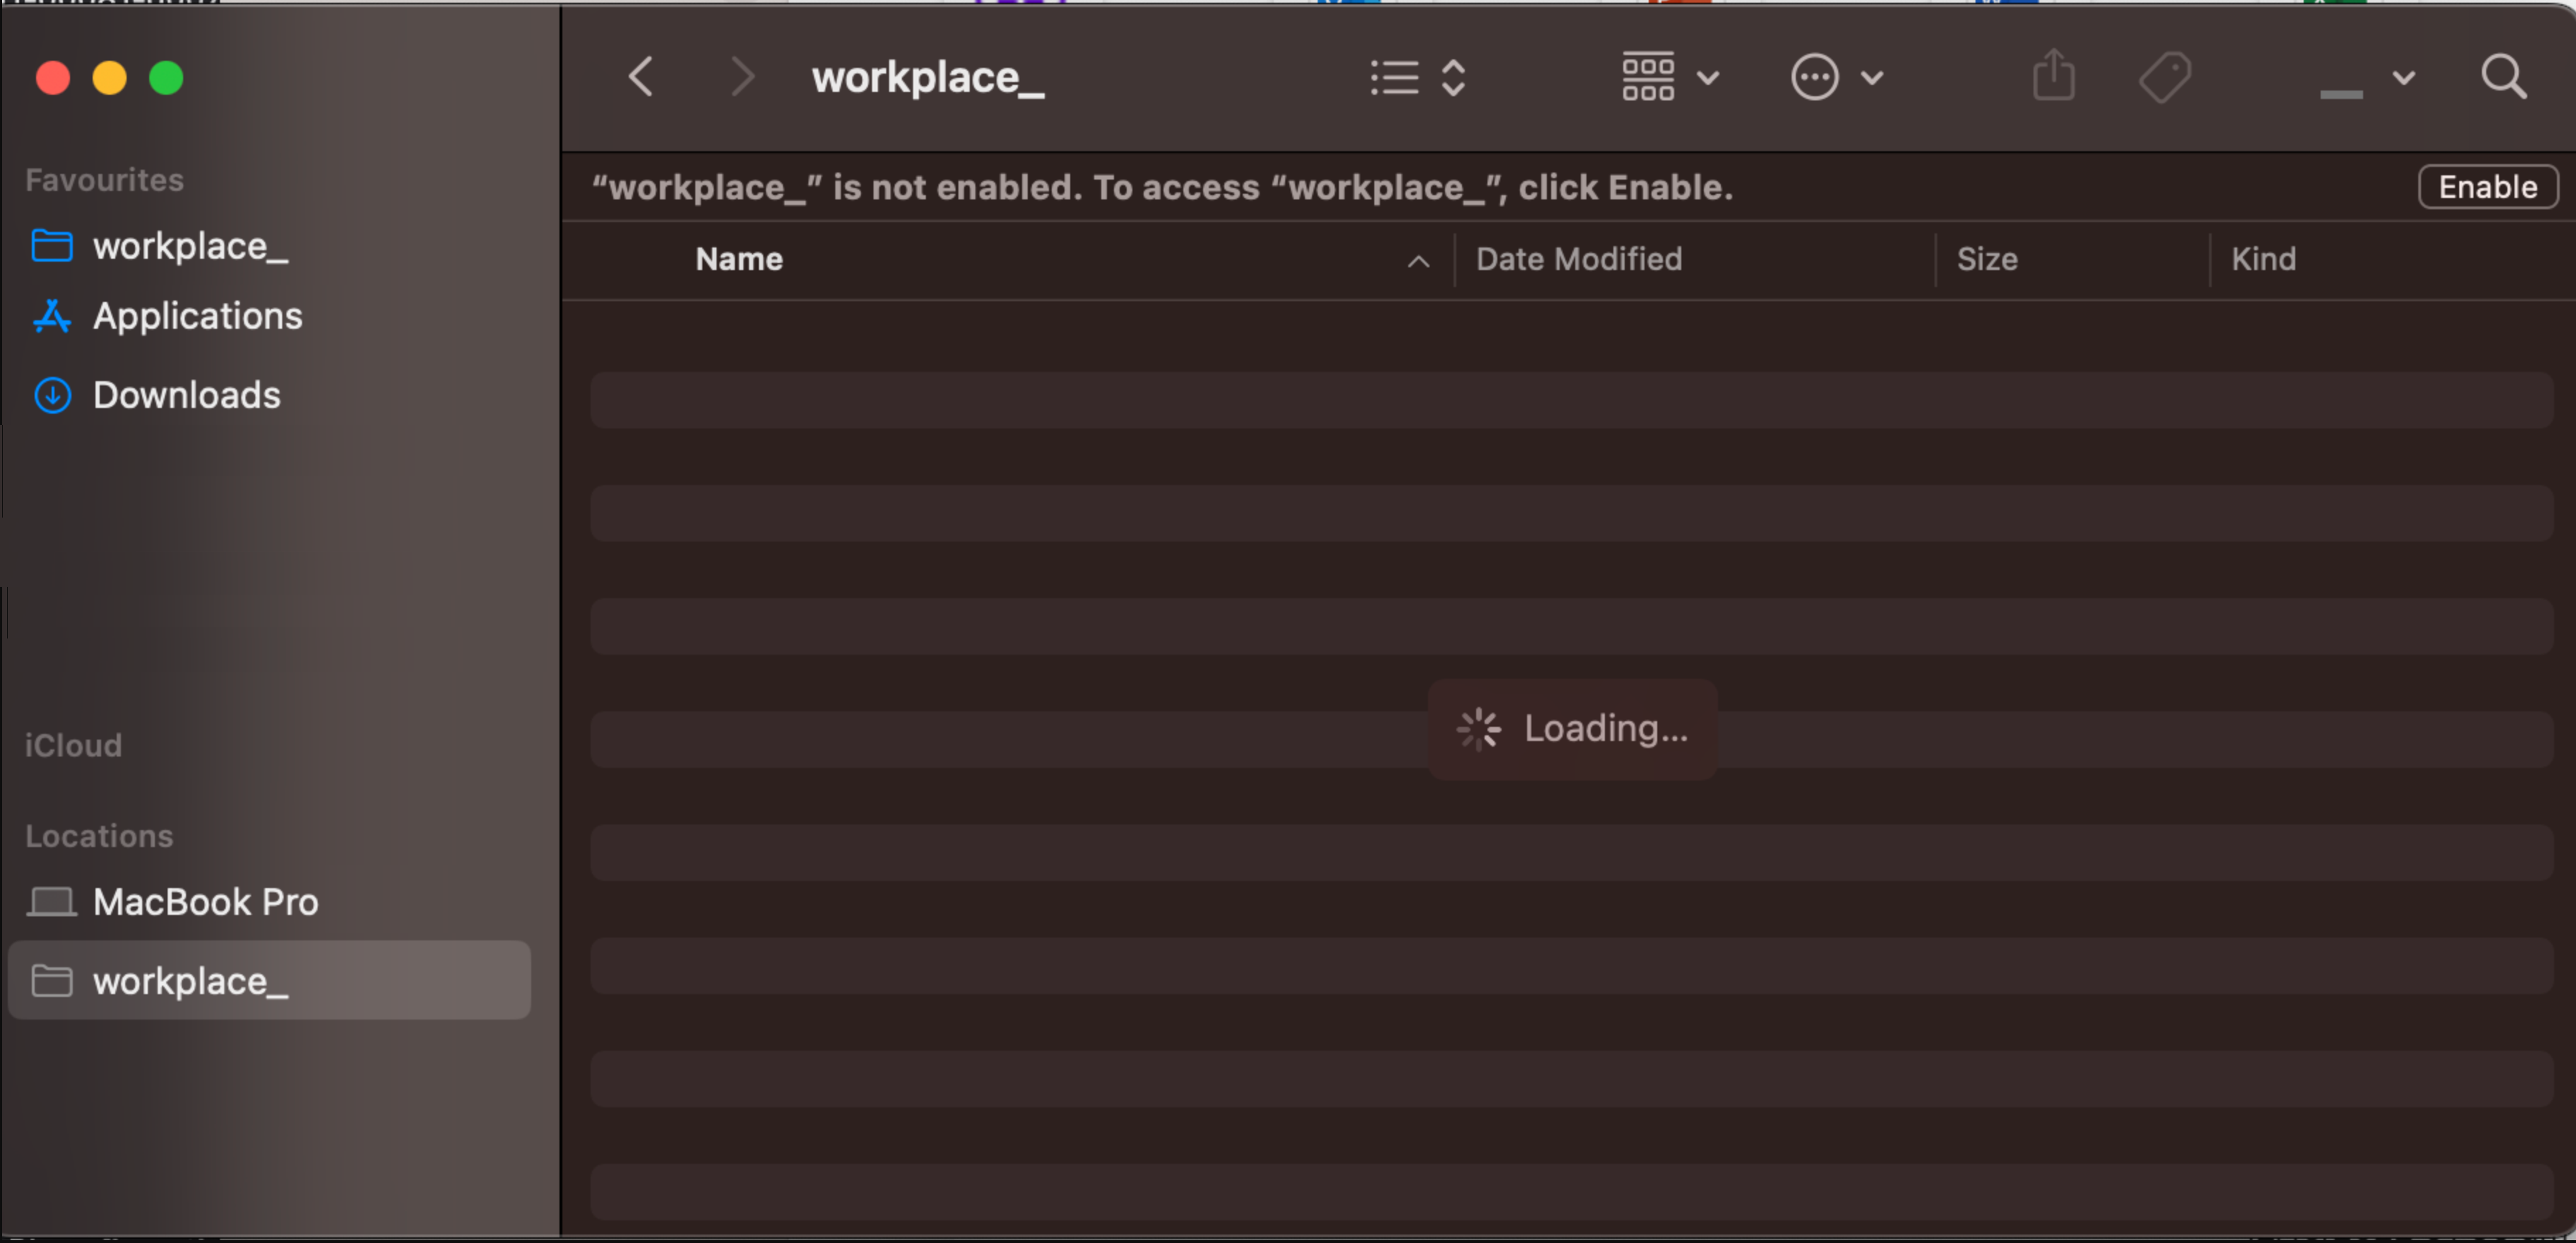The image size is (2576, 1243).
Task: Click the Applications sidebar icon
Action: click(52, 316)
